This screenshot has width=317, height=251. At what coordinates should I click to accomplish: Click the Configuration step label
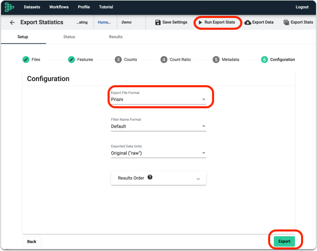pos(283,60)
